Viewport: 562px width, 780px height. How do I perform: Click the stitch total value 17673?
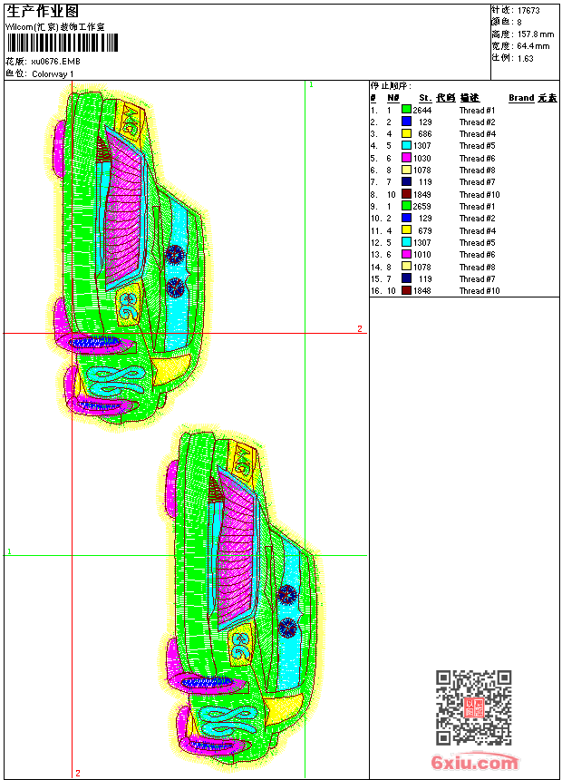[x=528, y=10]
